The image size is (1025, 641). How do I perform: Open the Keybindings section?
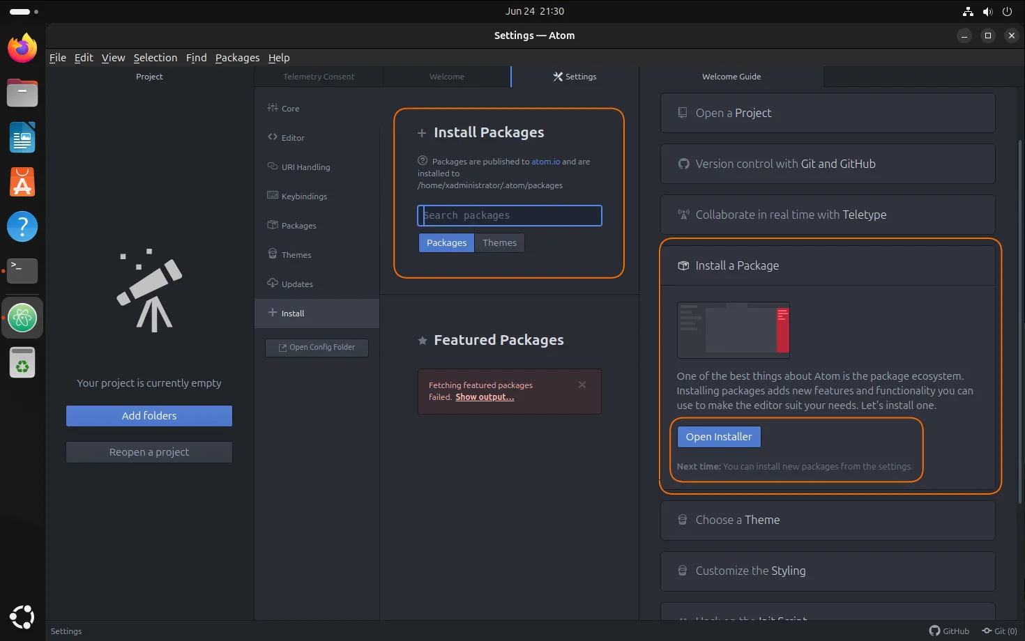click(x=317, y=196)
